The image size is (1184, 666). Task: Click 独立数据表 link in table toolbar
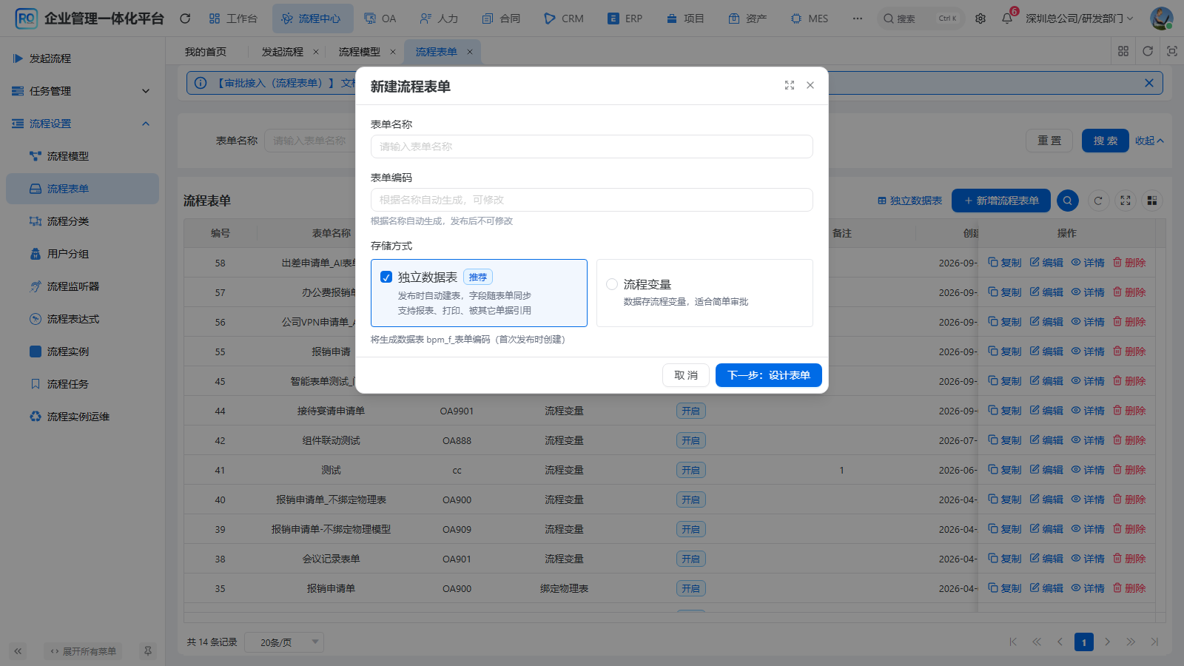point(909,201)
